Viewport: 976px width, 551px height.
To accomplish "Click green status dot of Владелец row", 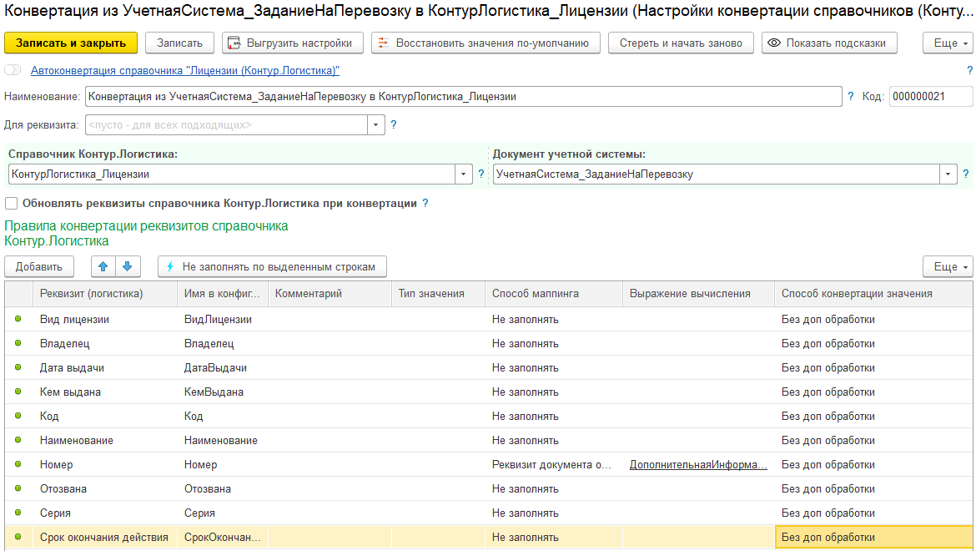I will [x=18, y=343].
